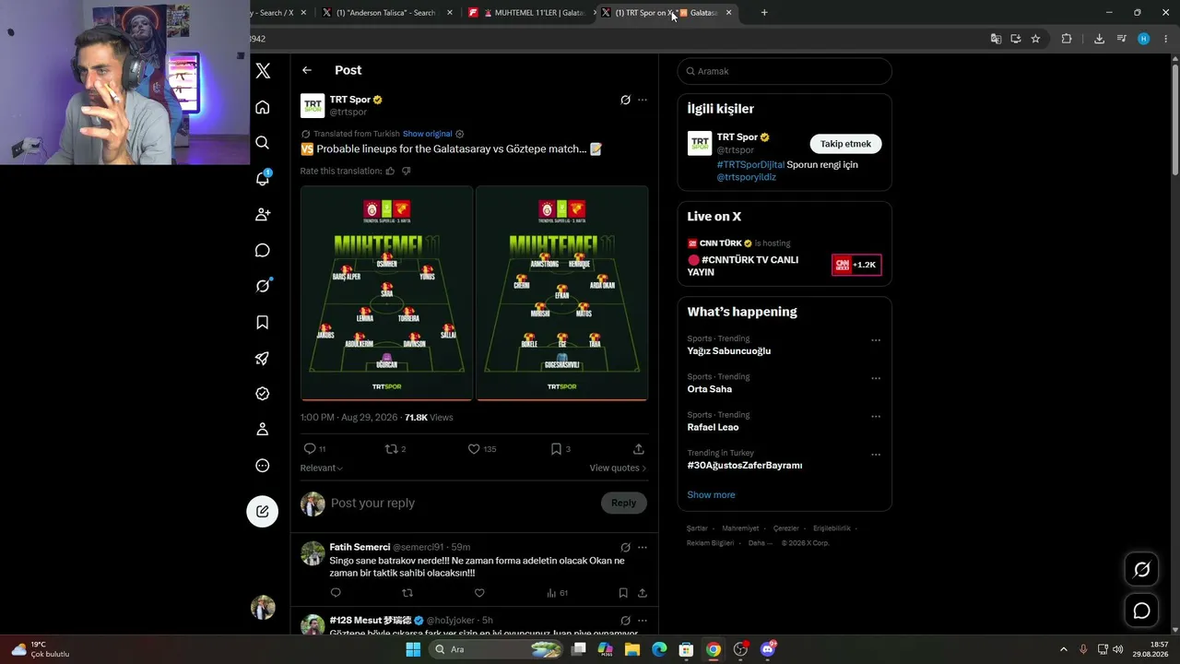Like the TRT Spor post
This screenshot has height=664, width=1180.
(x=474, y=449)
